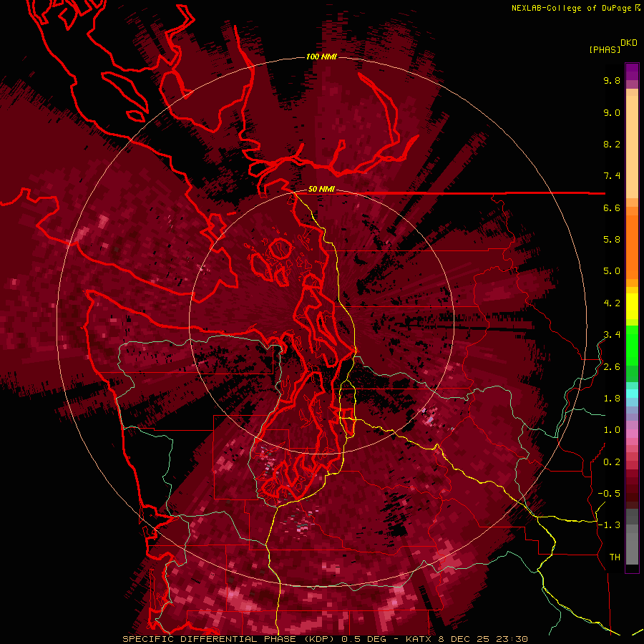Screen dimensions: 644x644
Task: Click the 0.5 DEG elevation text
Action: click(x=363, y=639)
